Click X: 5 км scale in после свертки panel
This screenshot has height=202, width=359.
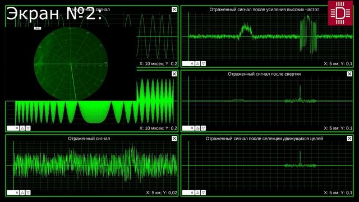338,128
